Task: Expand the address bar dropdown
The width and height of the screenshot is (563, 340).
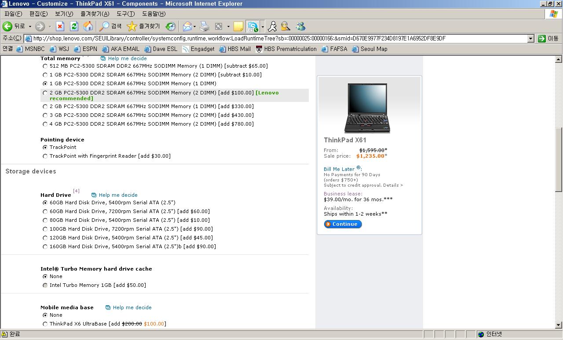Action: point(530,38)
